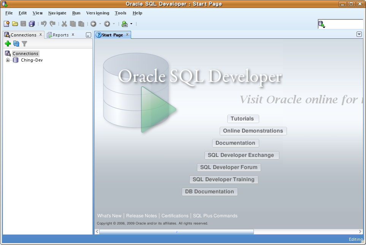Screen dimensions: 366x245
Task: Click the SQL Developer Training button
Action: pos(223,179)
